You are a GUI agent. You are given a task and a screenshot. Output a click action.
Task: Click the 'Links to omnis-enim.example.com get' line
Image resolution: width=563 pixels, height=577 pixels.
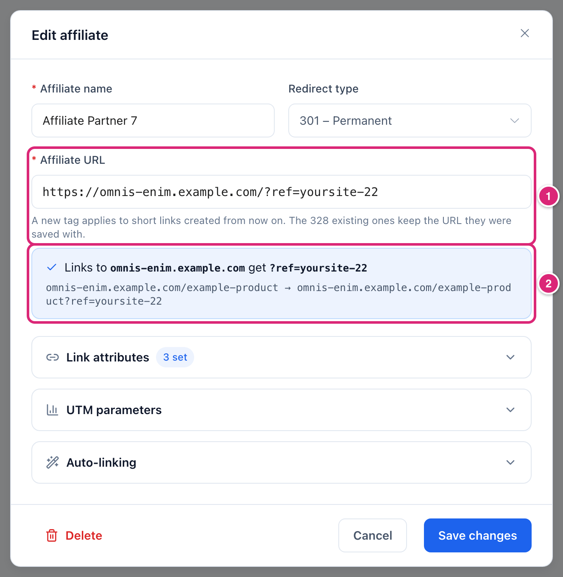coord(216,268)
